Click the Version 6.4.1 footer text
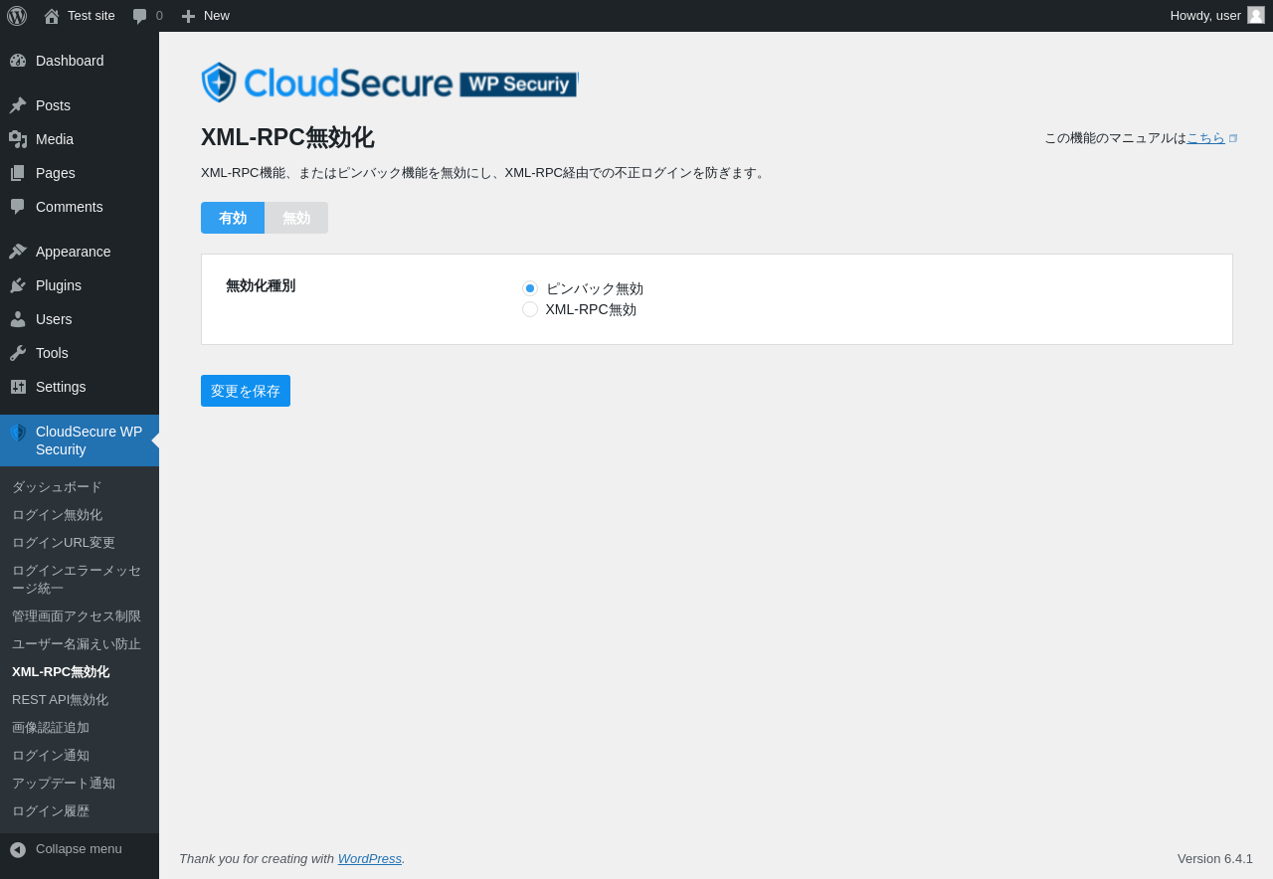 click(x=1215, y=858)
